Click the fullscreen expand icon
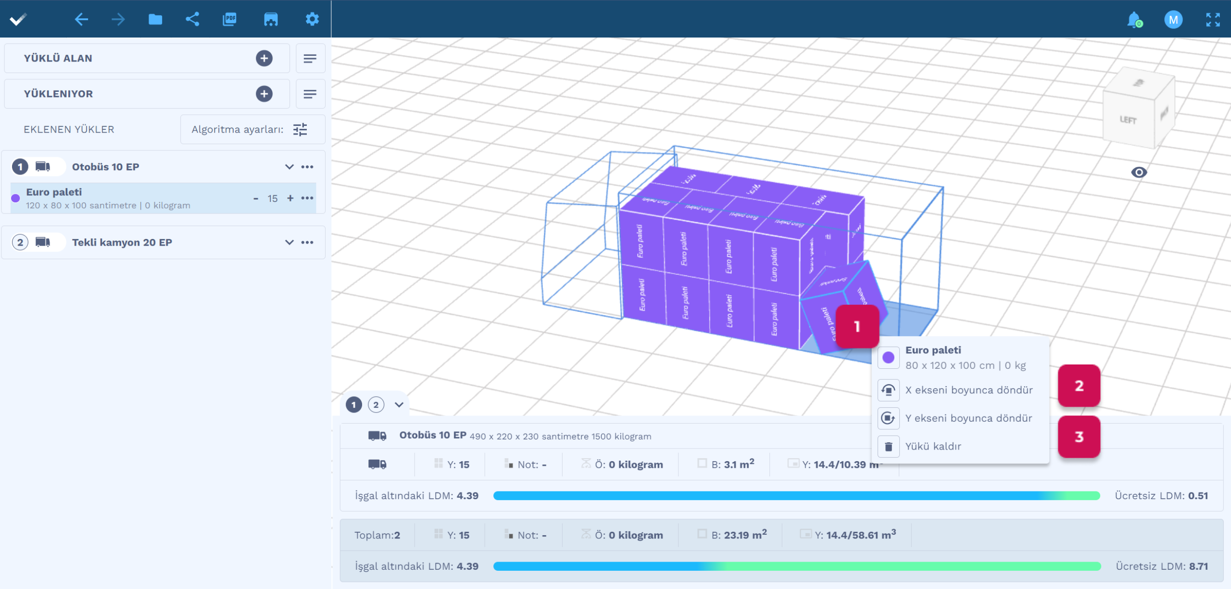1231x589 pixels. point(1213,20)
